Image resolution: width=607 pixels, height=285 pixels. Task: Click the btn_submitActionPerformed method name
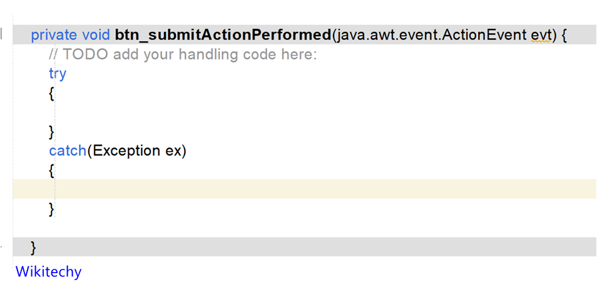pos(223,35)
